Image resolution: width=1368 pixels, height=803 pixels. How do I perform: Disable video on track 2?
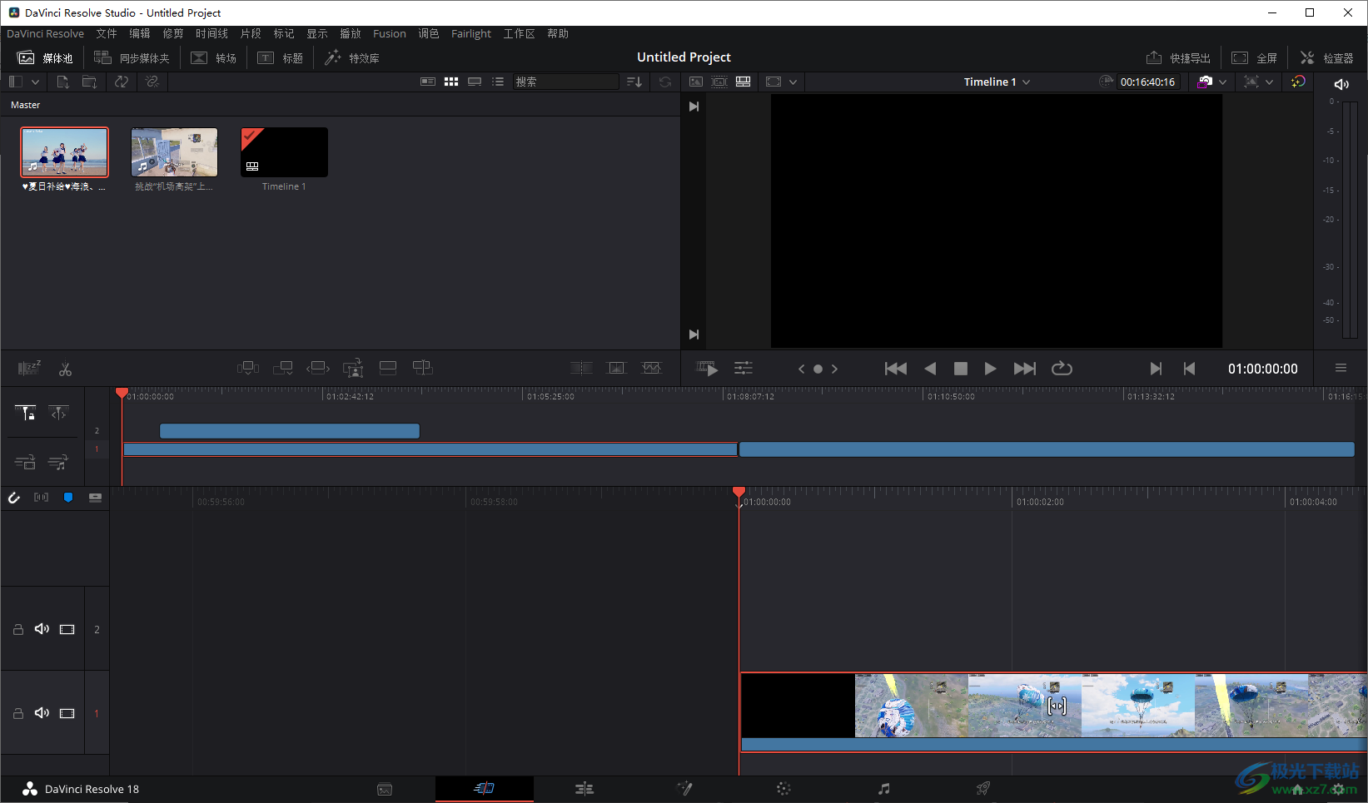point(67,629)
